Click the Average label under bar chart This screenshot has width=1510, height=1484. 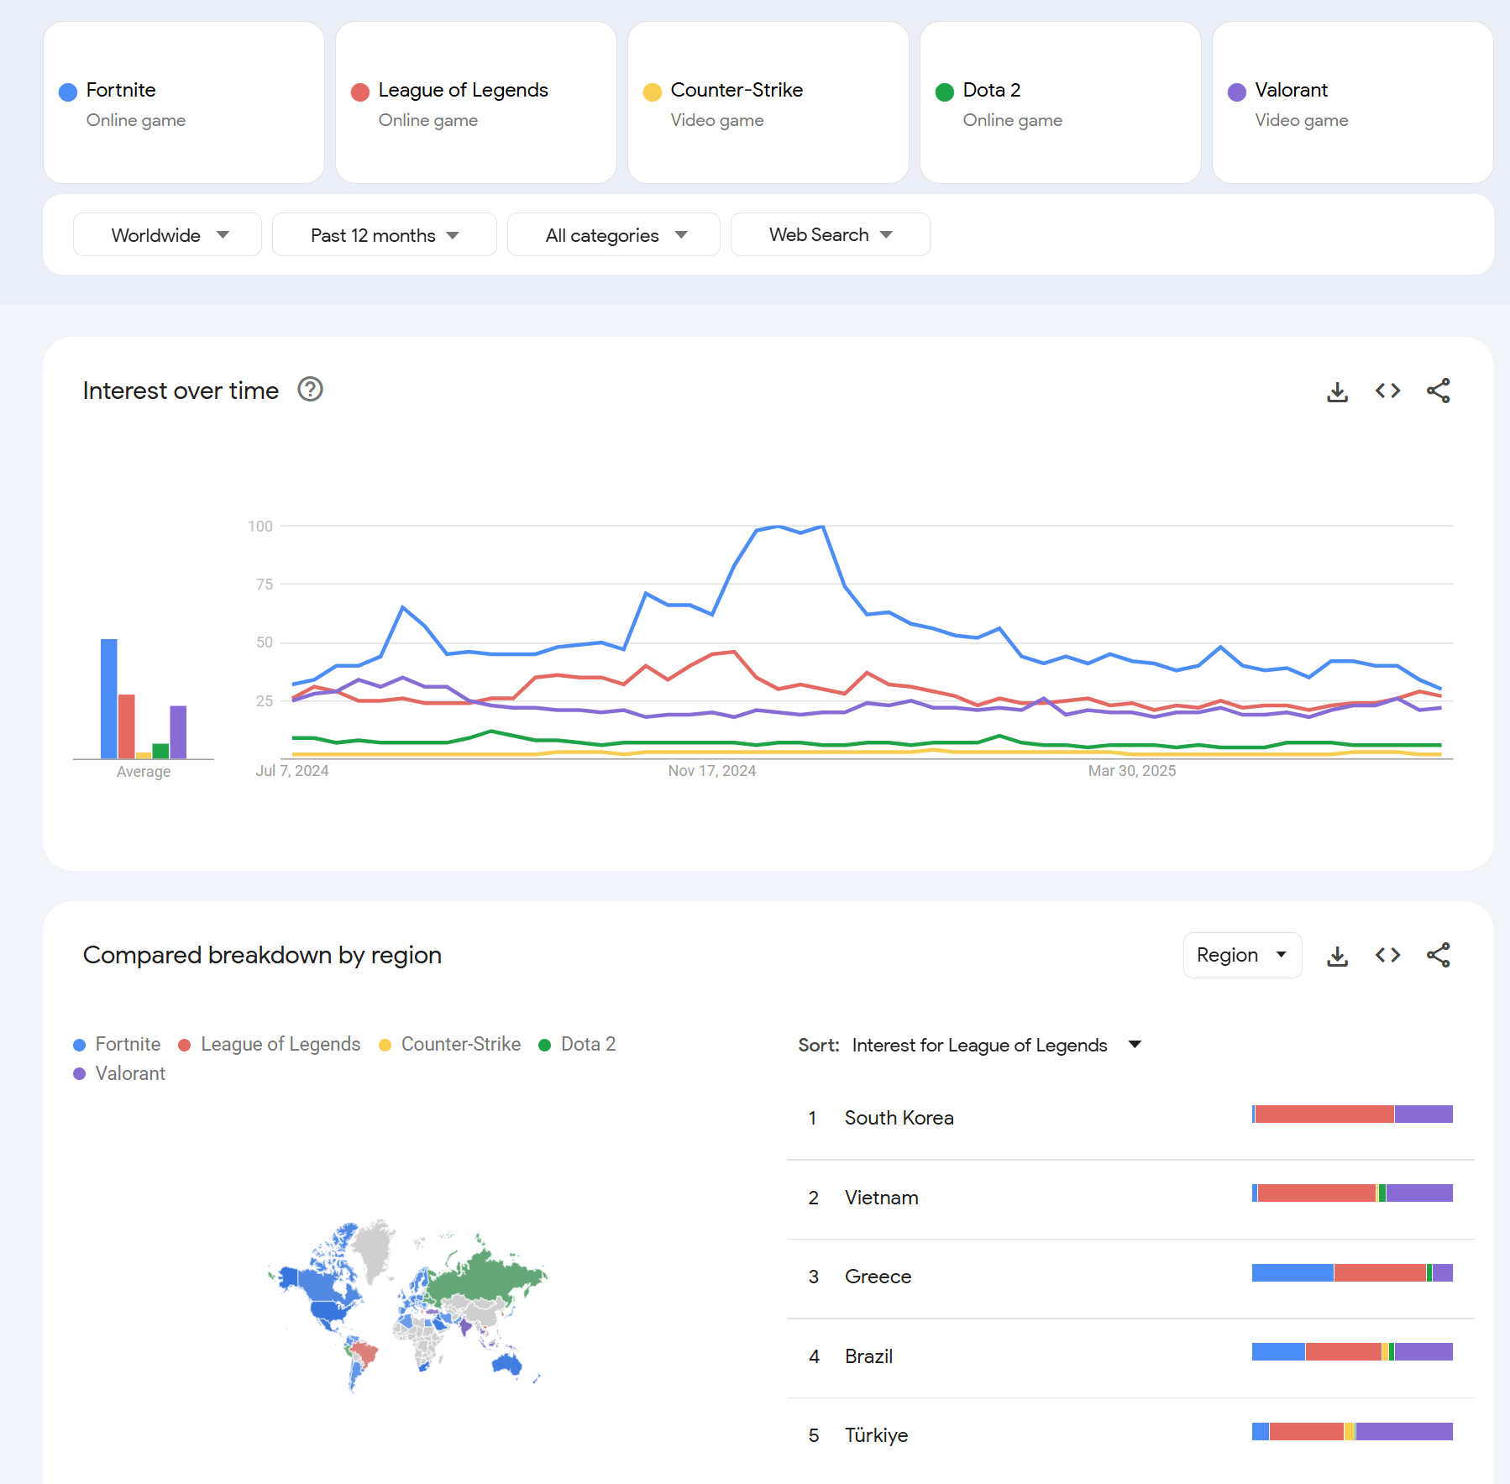click(x=144, y=772)
